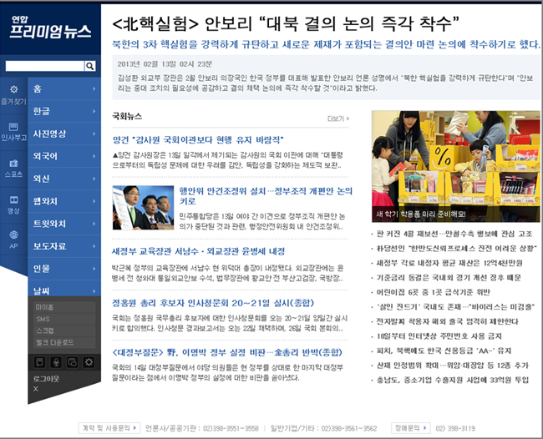Image resolution: width=543 pixels, height=439 pixels.
Task: Open settings gear in bottom toolbar
Action: click(x=89, y=361)
